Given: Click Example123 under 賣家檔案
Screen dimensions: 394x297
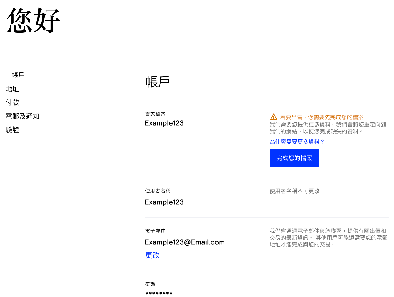Looking at the screenshot, I should point(164,123).
